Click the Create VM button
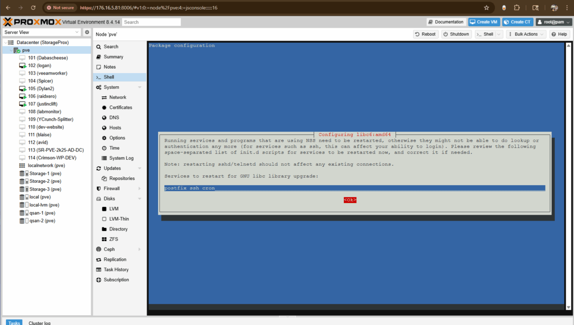This screenshot has height=325, width=574. point(484,22)
